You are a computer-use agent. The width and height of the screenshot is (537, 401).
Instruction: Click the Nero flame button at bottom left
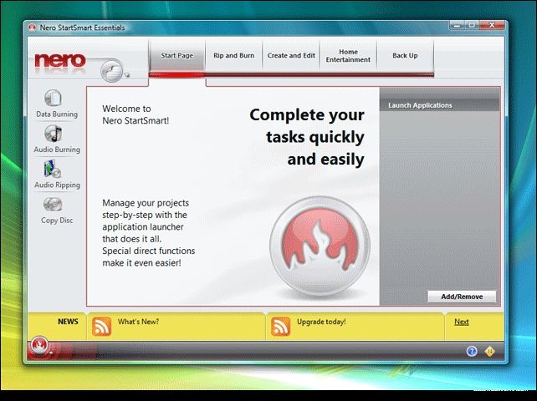tap(39, 345)
